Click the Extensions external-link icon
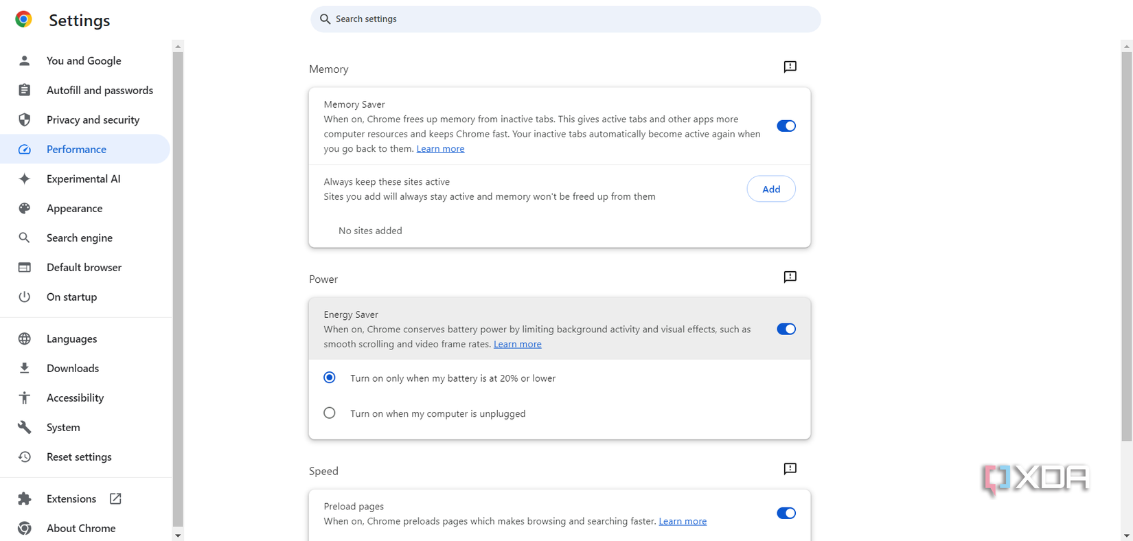1133x541 pixels. point(115,498)
